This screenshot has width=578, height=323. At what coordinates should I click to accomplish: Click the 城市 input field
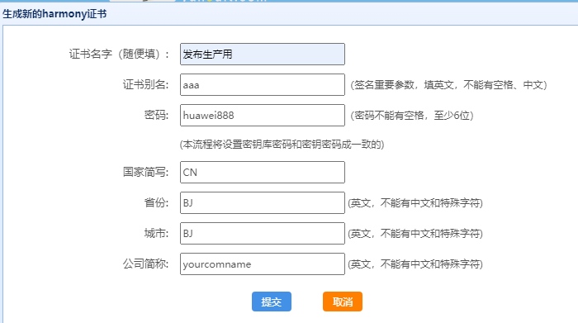(263, 234)
